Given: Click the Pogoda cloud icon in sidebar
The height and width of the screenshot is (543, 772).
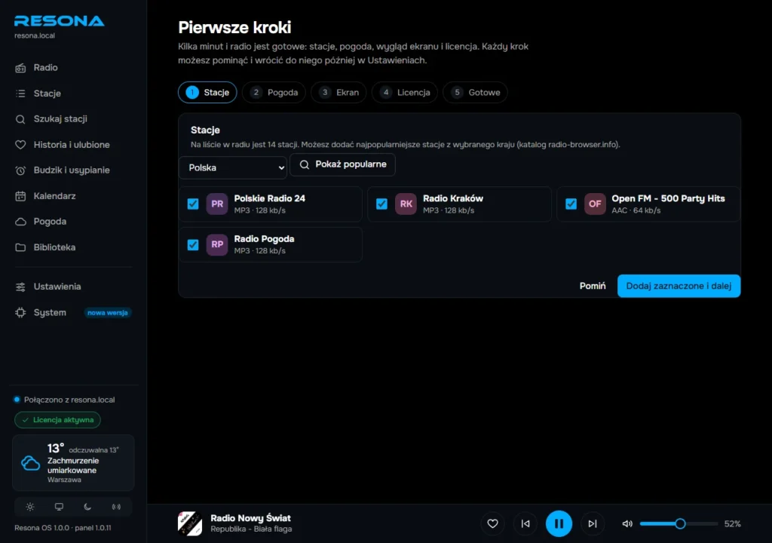Looking at the screenshot, I should (x=20, y=222).
